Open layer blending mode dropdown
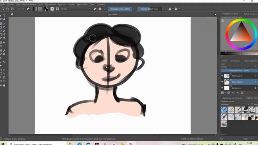258x145 pixels. (x=238, y=67)
